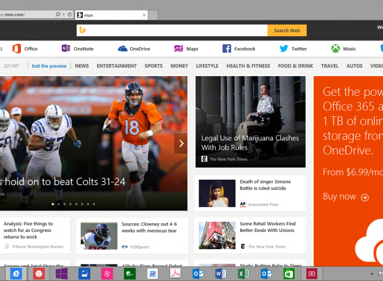383x281 pixels.
Task: Open the SPORTS section
Action: click(154, 66)
